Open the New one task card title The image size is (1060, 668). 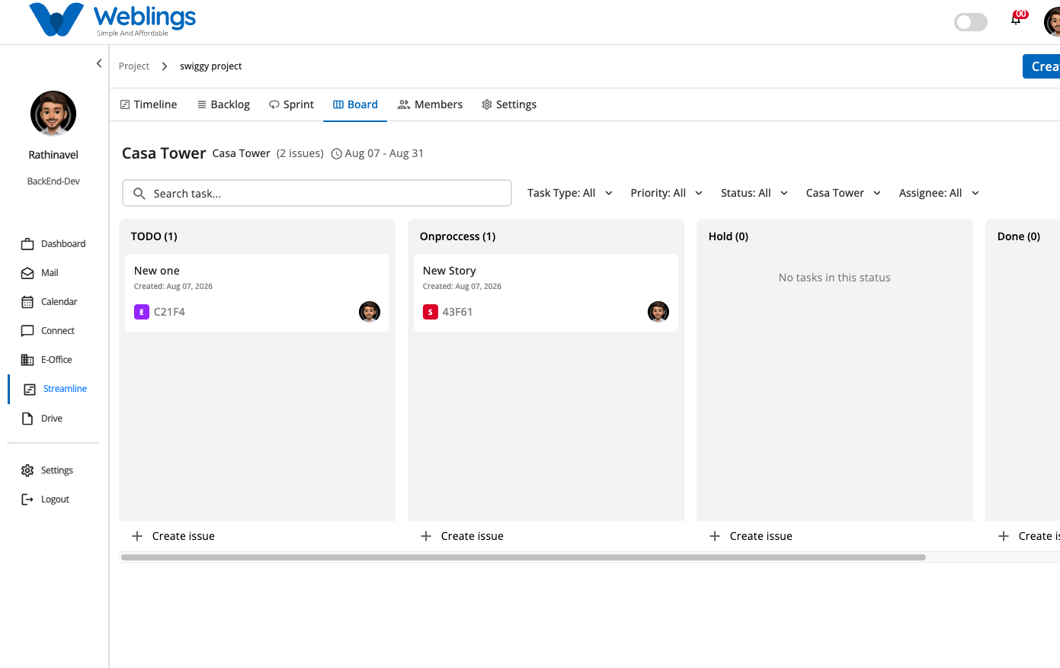[x=157, y=271]
